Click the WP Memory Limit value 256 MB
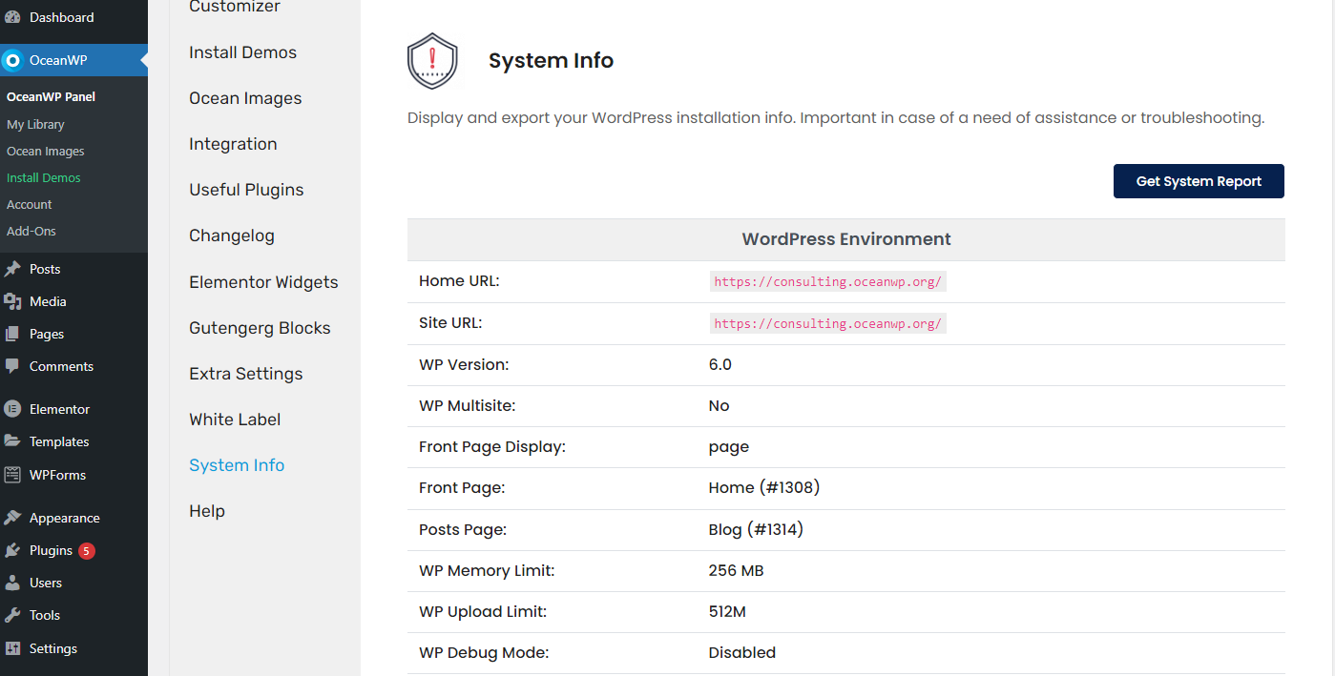 (x=736, y=570)
